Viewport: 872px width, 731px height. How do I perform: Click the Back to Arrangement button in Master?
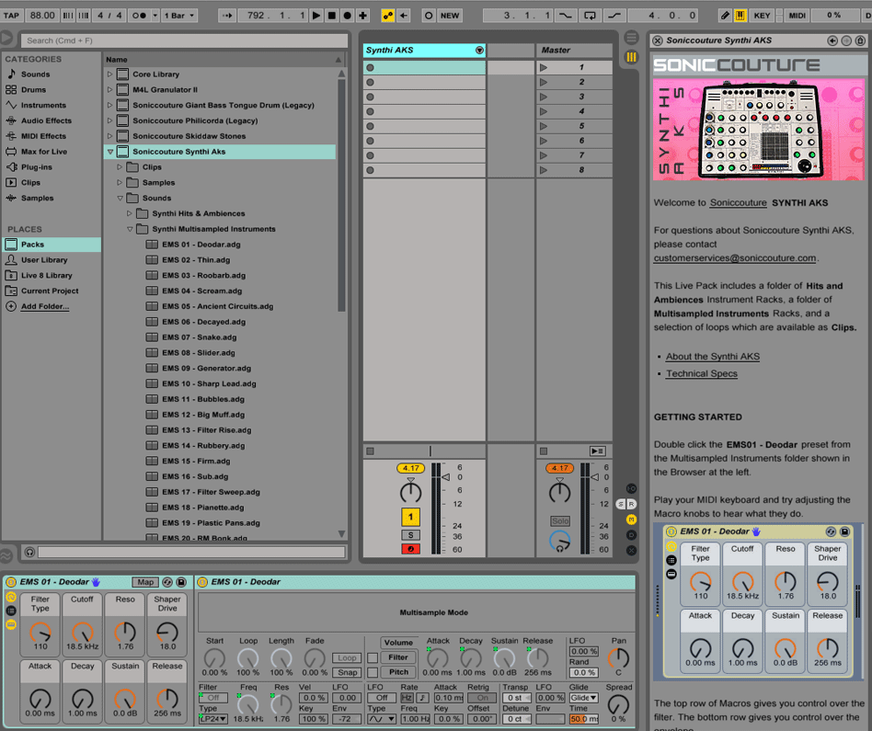[597, 451]
